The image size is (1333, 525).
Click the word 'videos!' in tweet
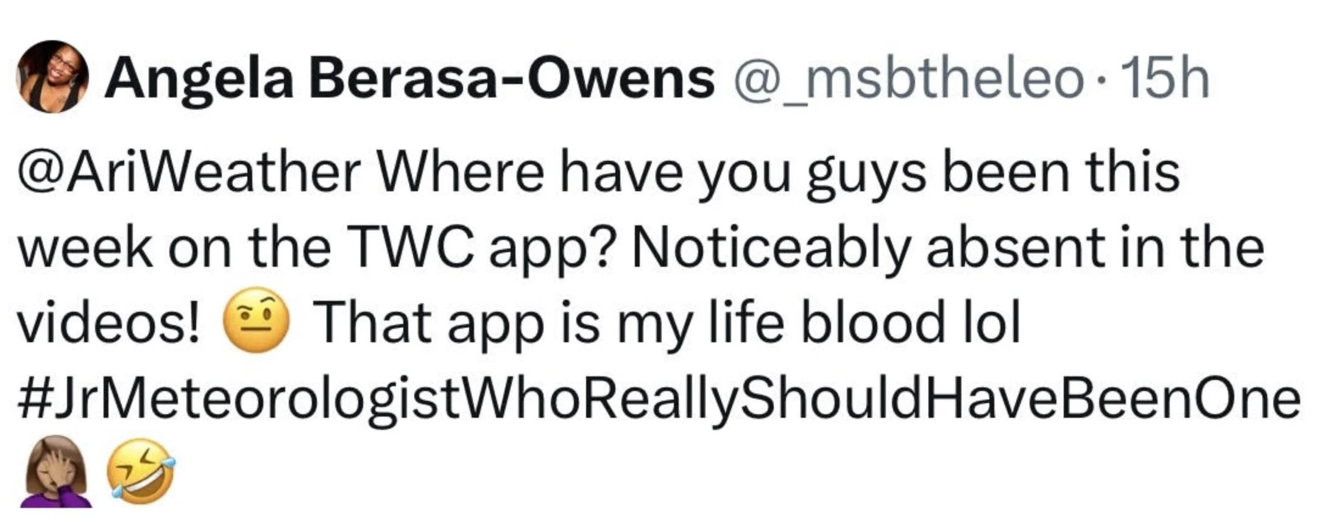(109, 322)
